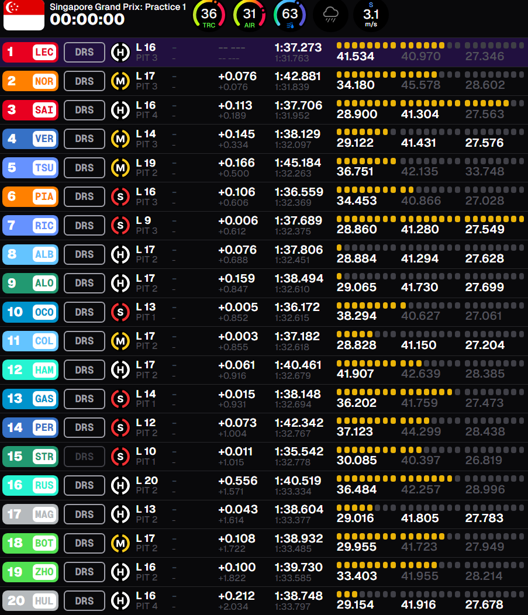Click the medium tyre icon in NOR's row
528x615 pixels.
click(x=120, y=81)
